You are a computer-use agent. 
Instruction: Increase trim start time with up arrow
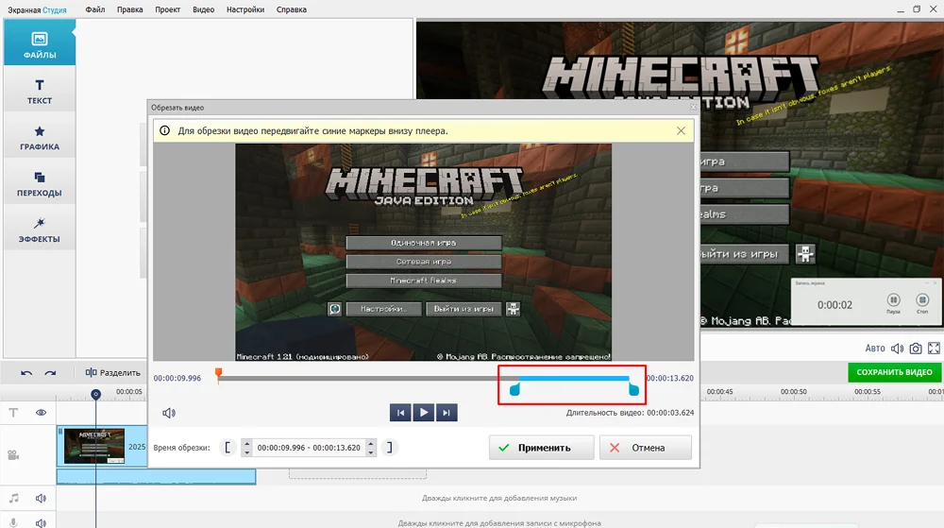247,443
